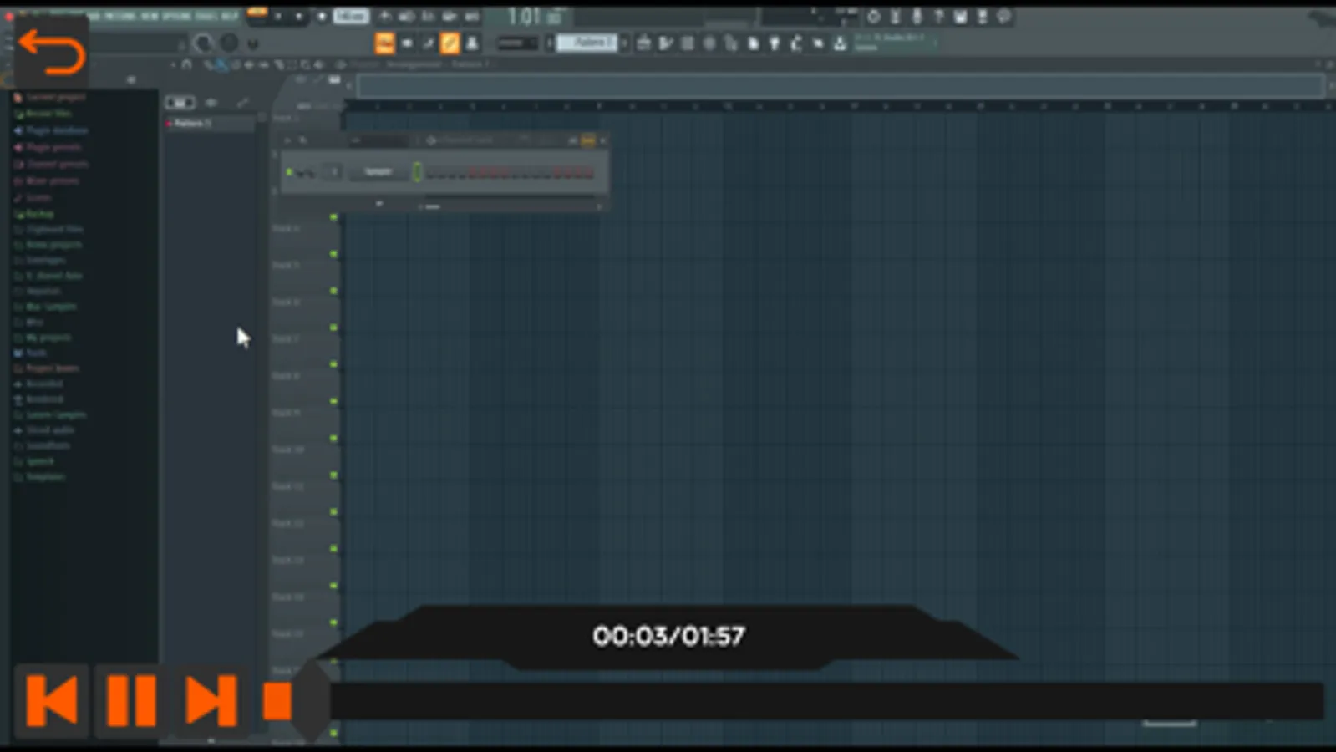Expand Plugin database in the browser
Image resolution: width=1336 pixels, height=752 pixels.
tap(51, 130)
